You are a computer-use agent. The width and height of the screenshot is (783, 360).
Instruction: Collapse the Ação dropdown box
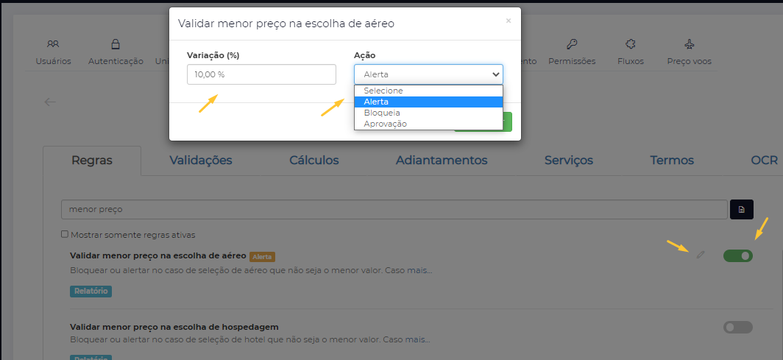pos(428,74)
